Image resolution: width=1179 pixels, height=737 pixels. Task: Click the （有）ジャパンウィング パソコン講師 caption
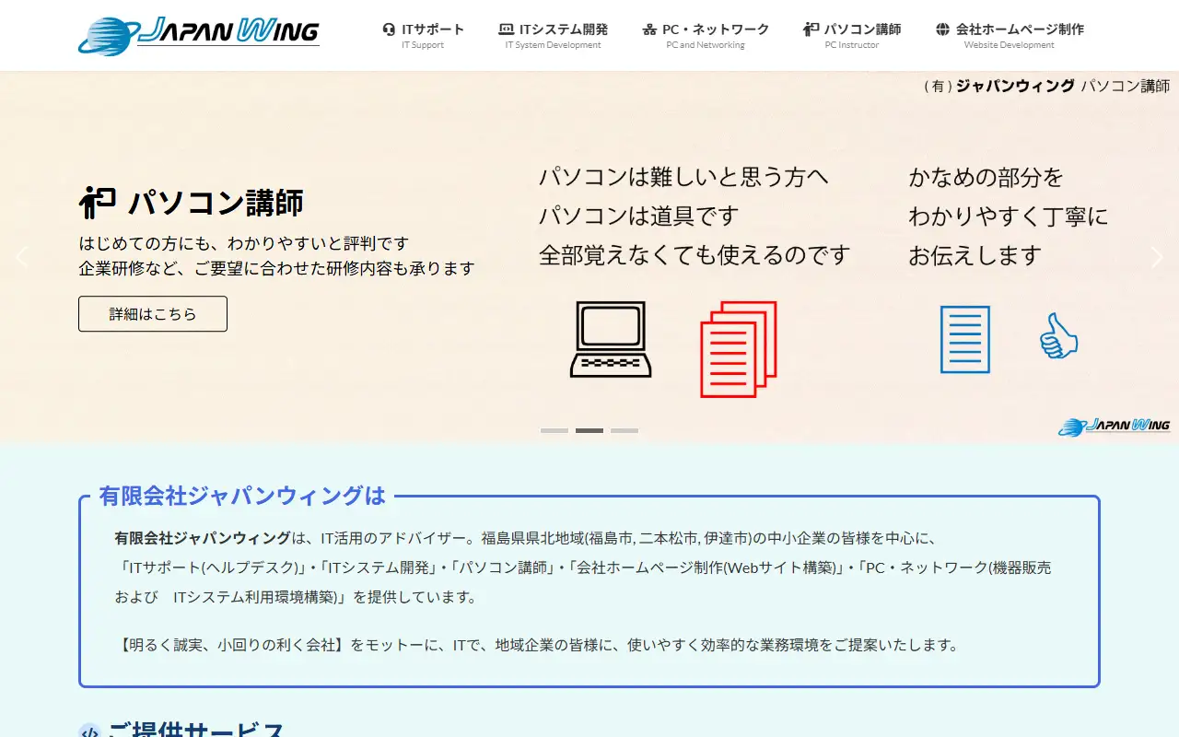(1046, 86)
